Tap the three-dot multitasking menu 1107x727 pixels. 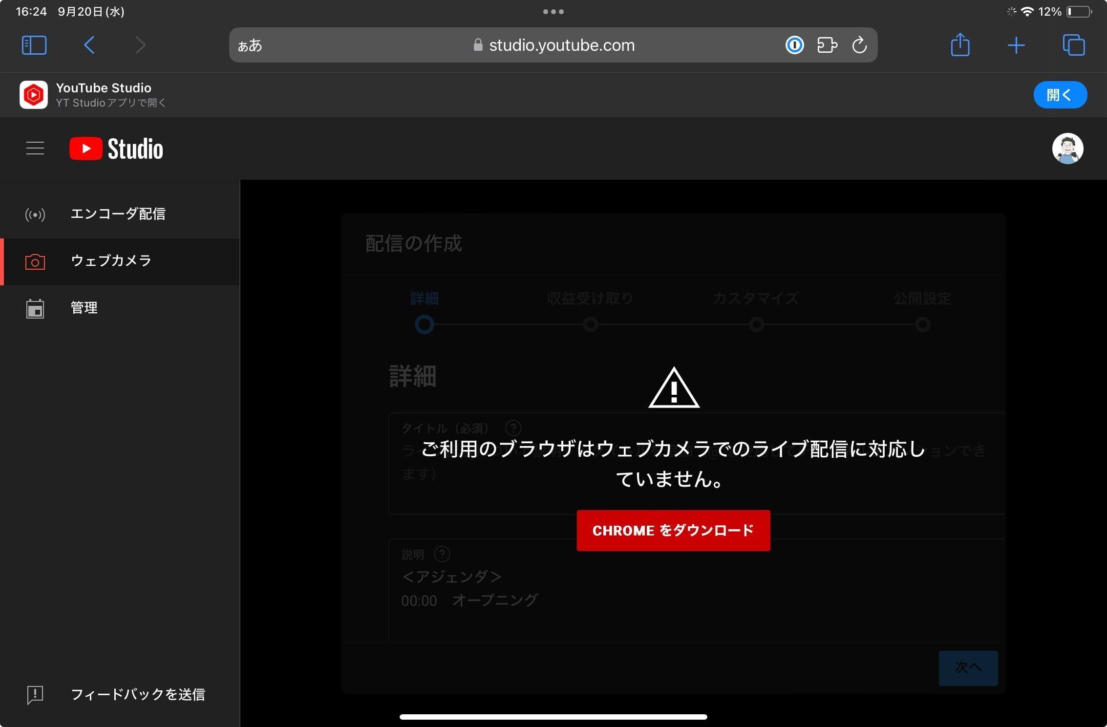pos(553,12)
